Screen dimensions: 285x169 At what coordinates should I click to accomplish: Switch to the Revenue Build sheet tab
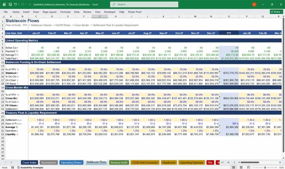pyautogui.click(x=119, y=162)
